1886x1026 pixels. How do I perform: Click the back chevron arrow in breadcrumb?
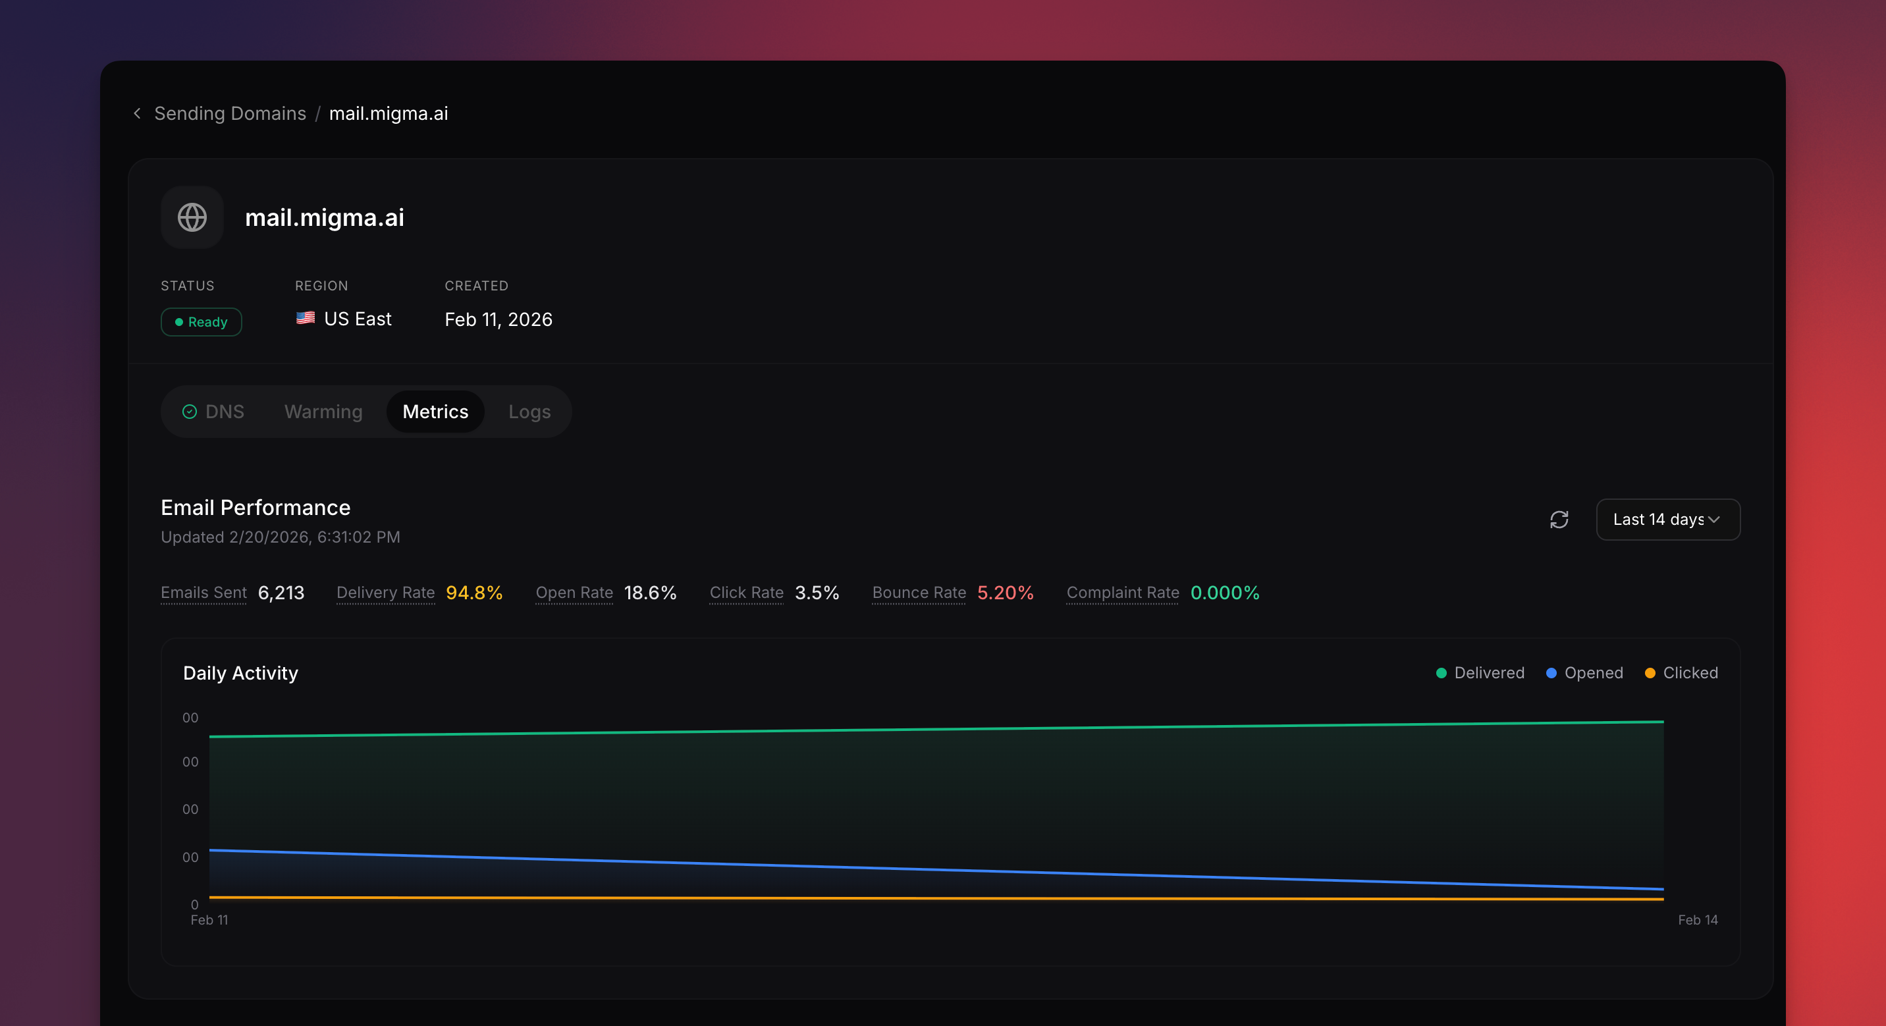pyautogui.click(x=137, y=113)
